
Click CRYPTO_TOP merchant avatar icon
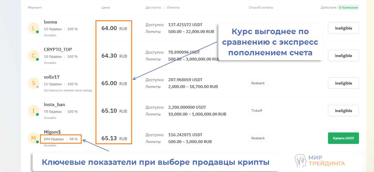coord(33,56)
